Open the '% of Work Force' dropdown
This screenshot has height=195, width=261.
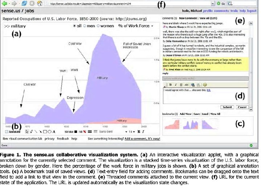click(136, 26)
